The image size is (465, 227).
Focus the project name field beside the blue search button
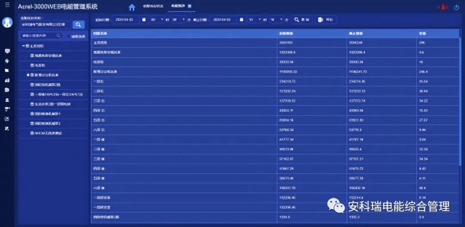(46, 25)
